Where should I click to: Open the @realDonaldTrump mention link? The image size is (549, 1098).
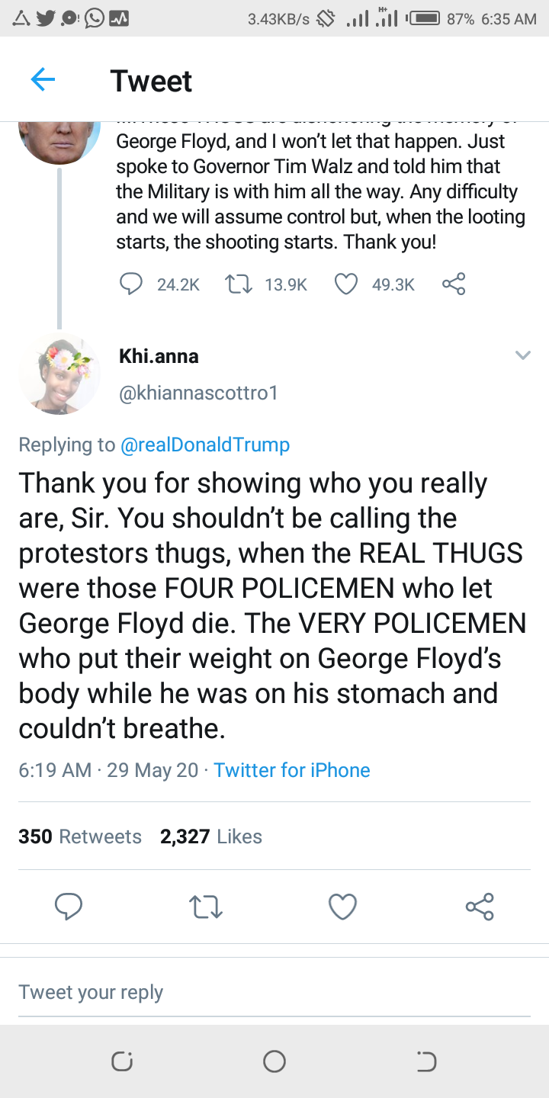205,445
